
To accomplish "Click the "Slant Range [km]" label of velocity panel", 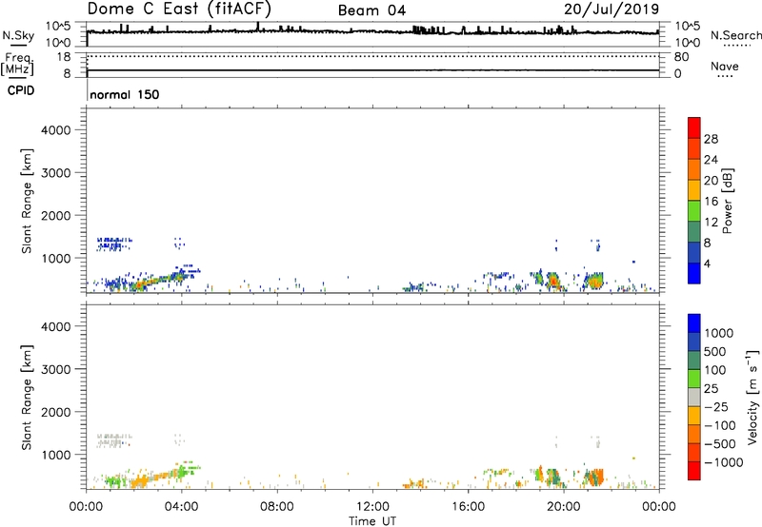I will click(x=27, y=398).
